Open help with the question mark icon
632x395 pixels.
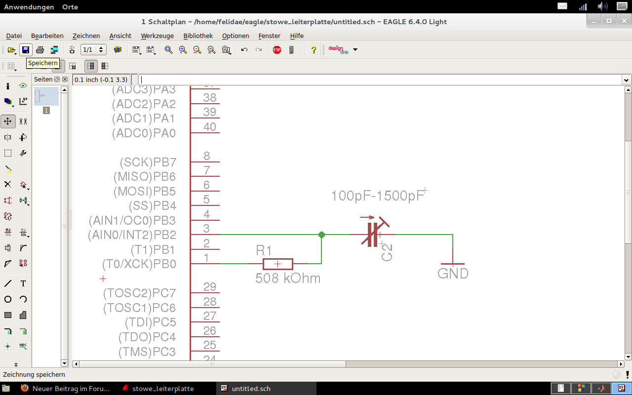313,50
